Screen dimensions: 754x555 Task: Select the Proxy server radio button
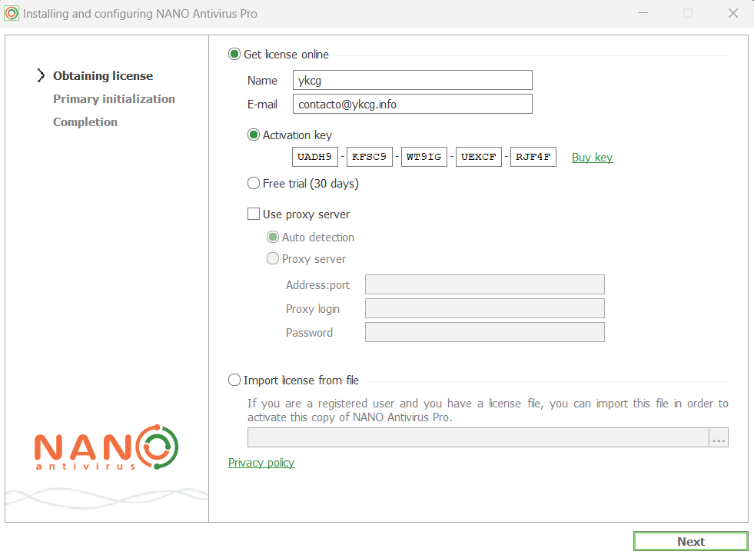[x=273, y=259]
